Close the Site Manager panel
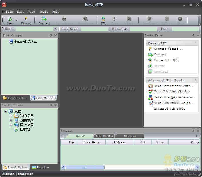The width and height of the screenshot is (202, 177). click(56, 35)
